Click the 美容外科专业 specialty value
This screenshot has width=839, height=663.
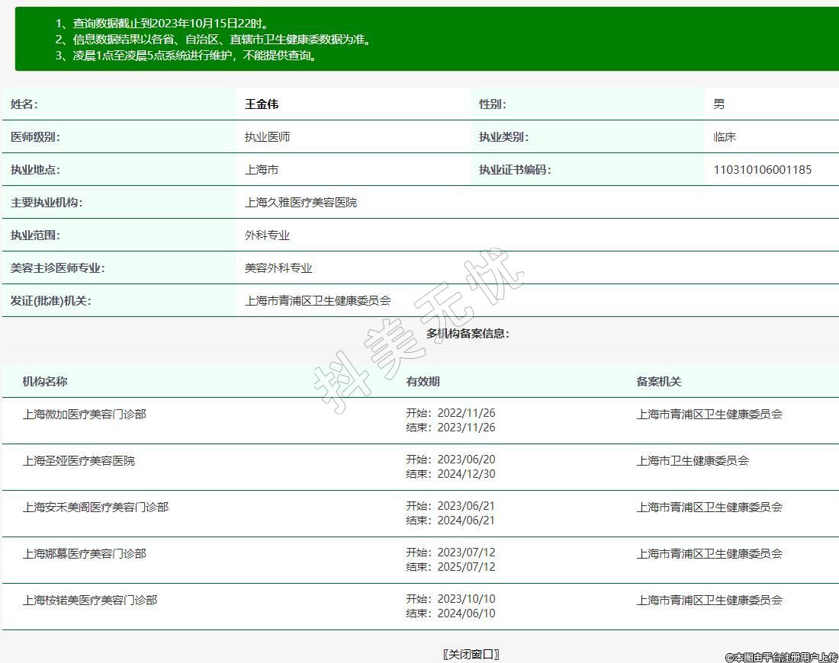tap(278, 268)
